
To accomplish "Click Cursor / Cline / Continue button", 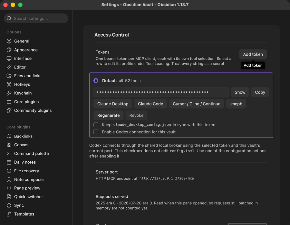I will click(197, 104).
